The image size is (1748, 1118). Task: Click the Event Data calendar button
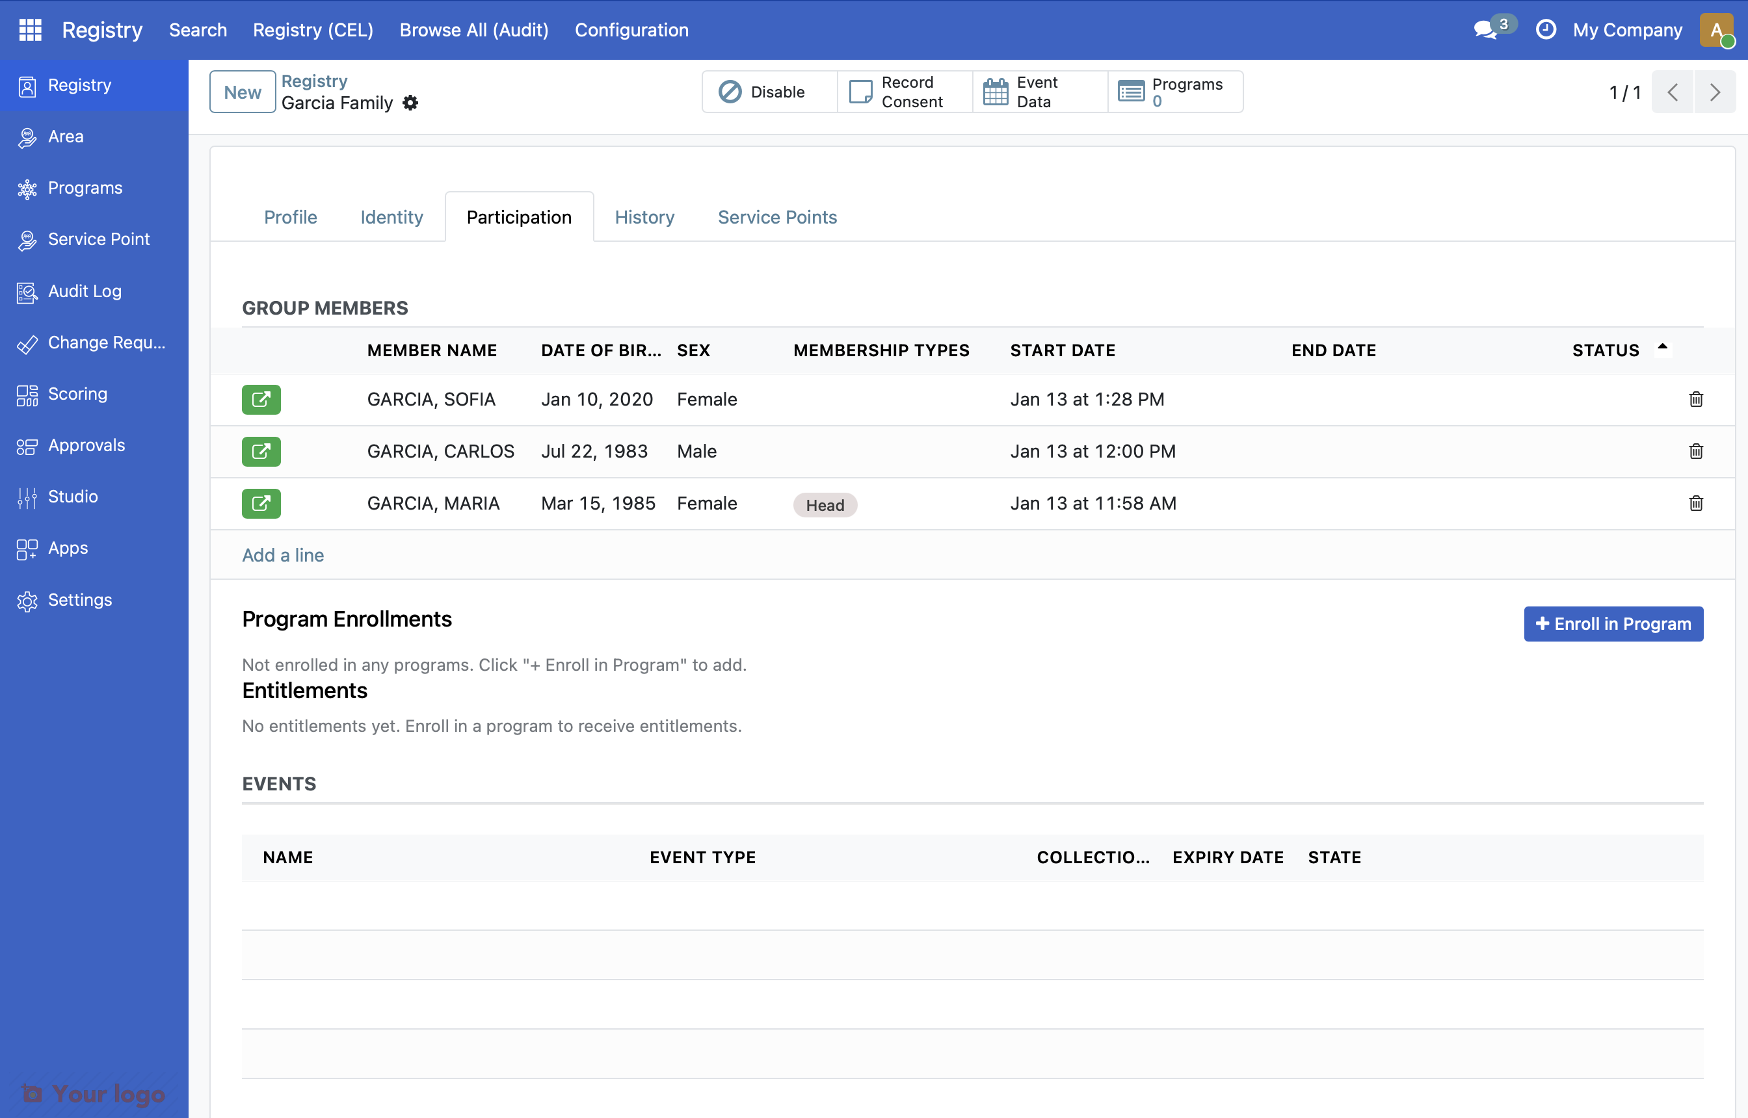1039,92
